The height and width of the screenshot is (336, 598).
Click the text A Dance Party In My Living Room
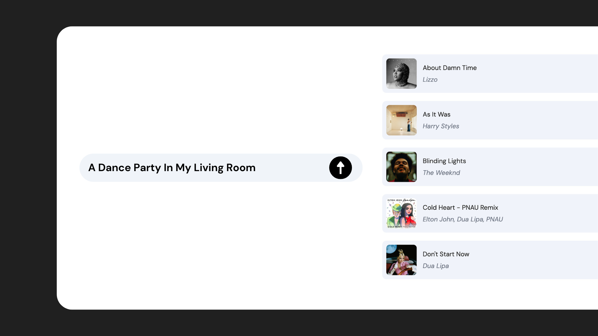(172, 168)
